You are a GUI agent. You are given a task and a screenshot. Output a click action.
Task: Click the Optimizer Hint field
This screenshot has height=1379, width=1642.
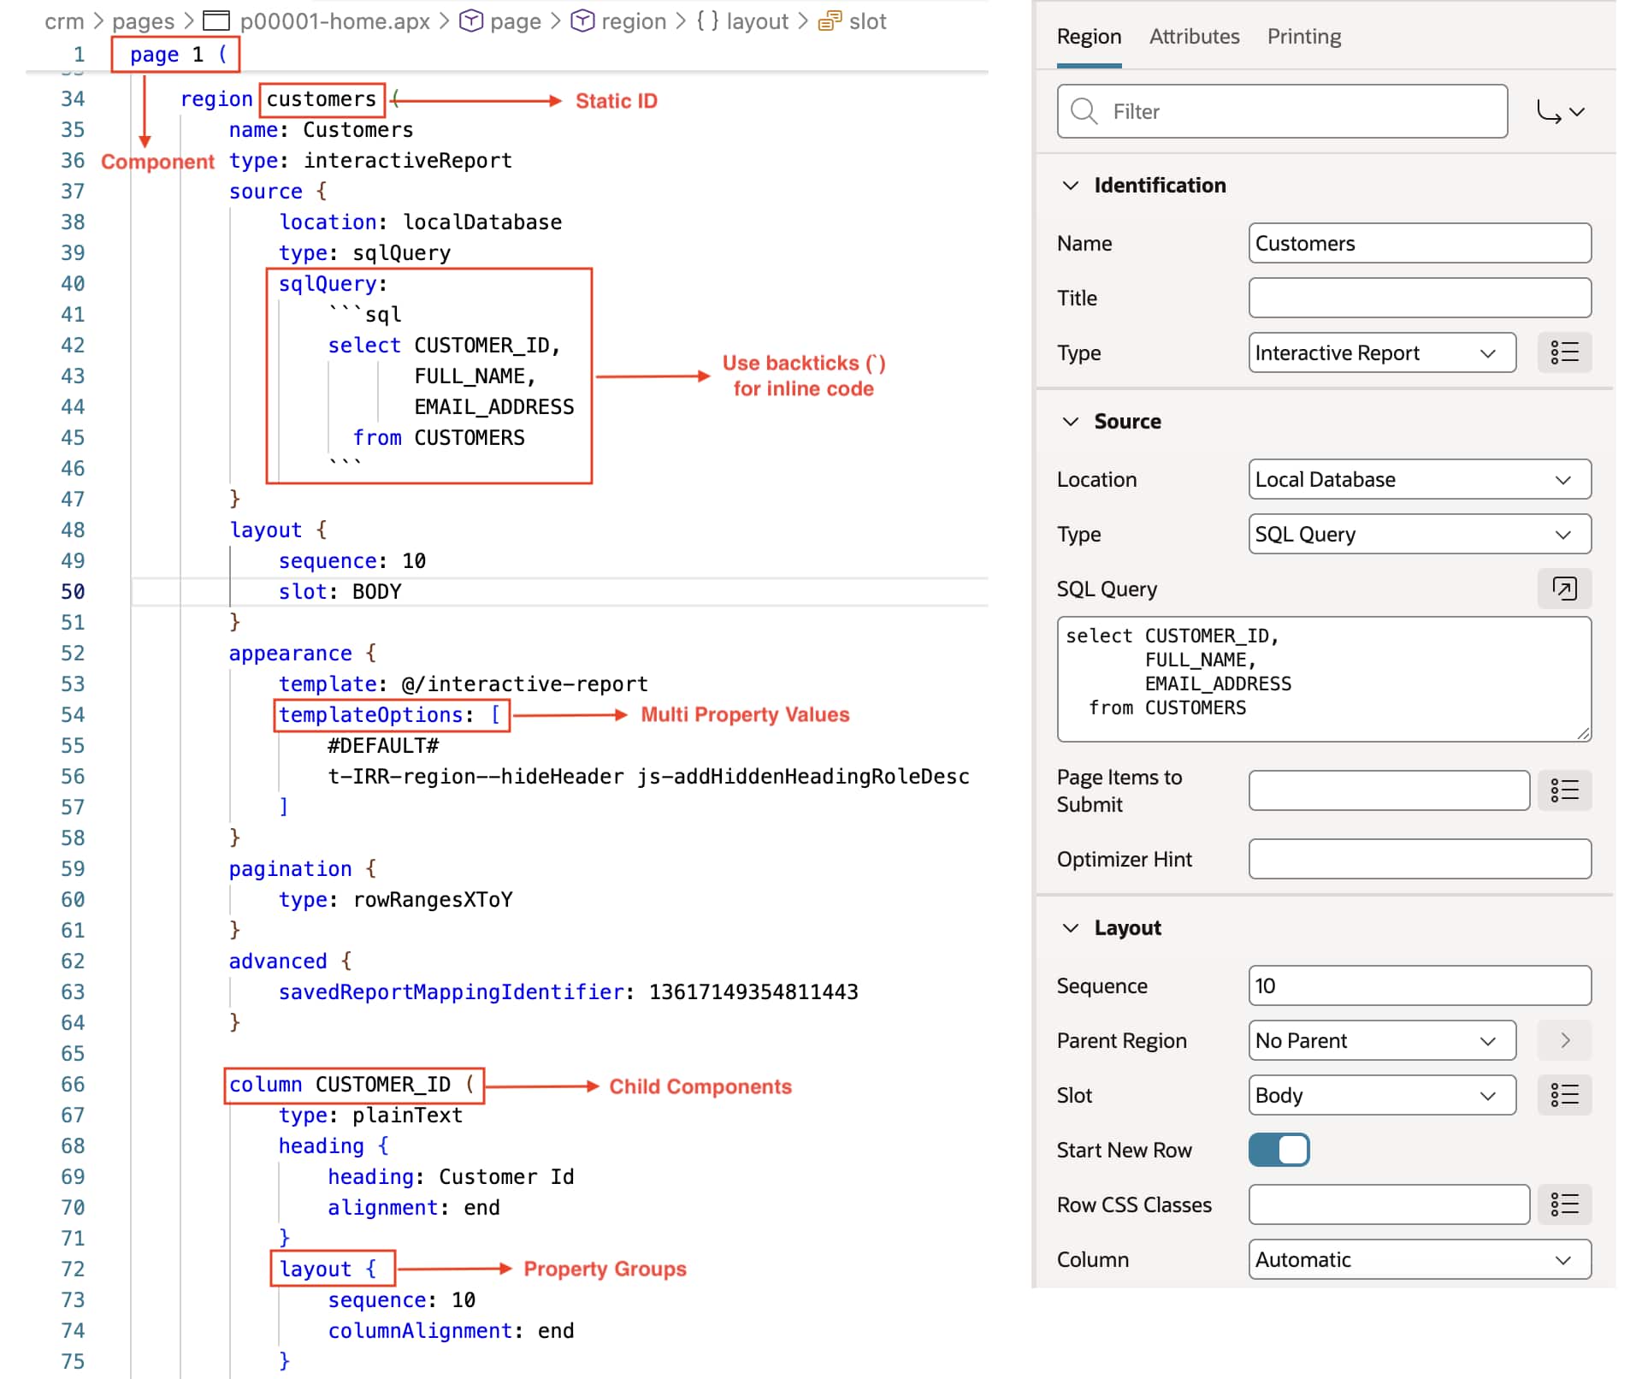click(x=1420, y=859)
